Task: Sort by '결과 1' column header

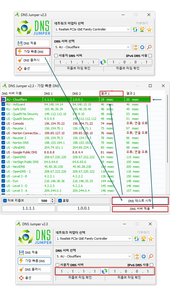Action: (x=112, y=93)
